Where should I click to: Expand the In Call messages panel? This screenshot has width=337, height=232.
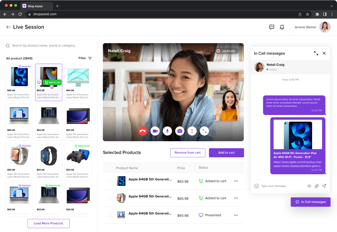[x=316, y=53]
